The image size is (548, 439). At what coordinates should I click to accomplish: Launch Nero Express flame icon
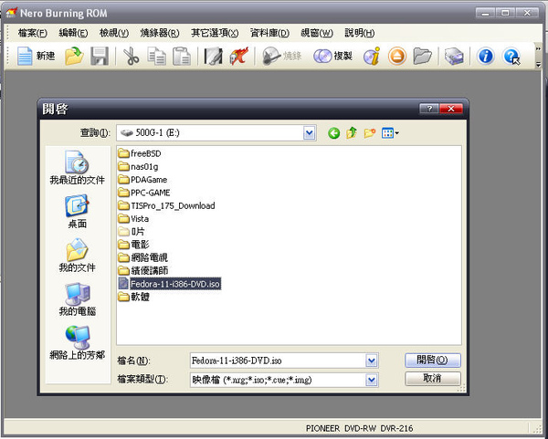pos(239,56)
